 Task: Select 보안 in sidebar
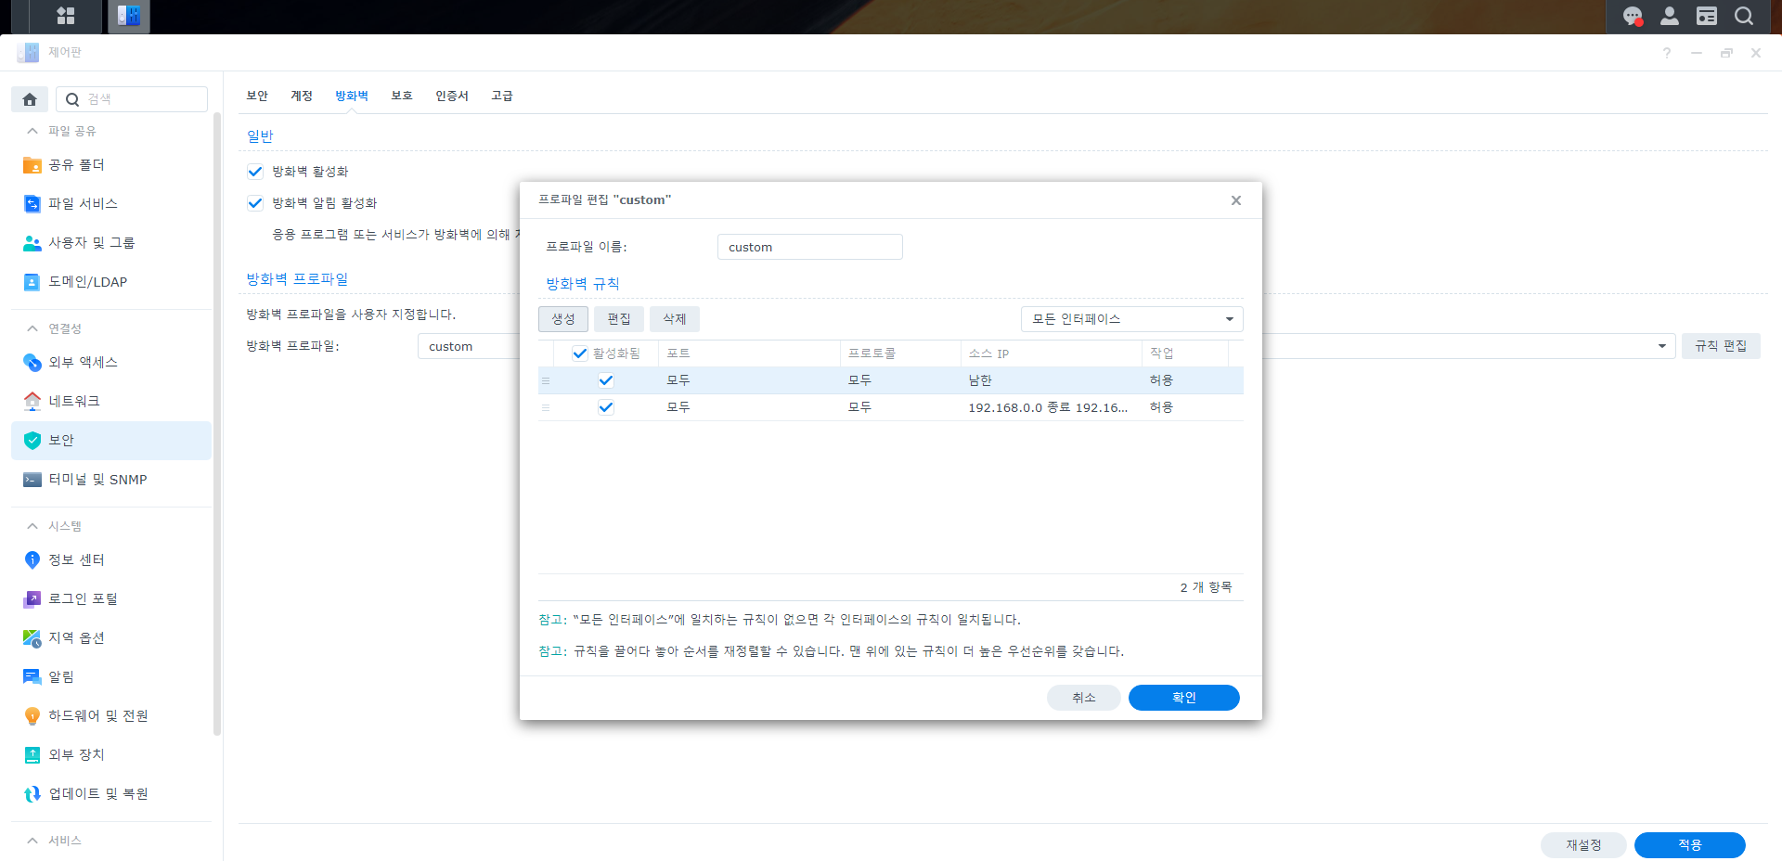pyautogui.click(x=111, y=441)
